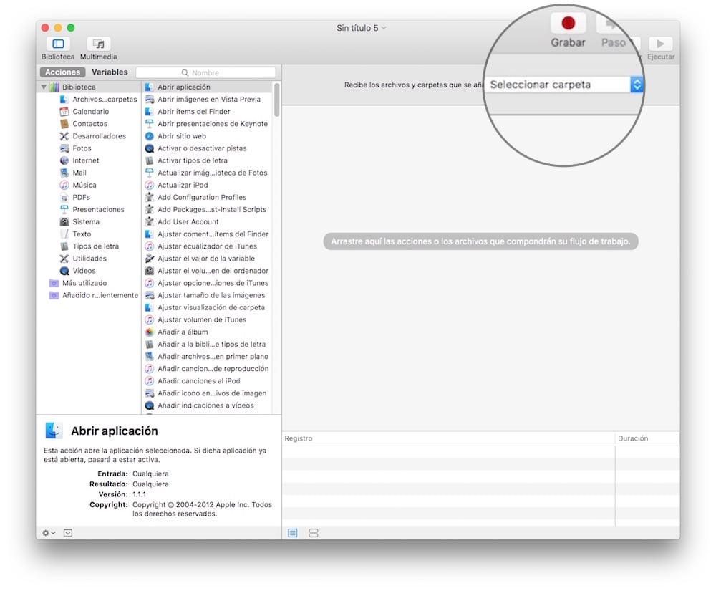This screenshot has height=591, width=716.
Task: Click the Nombre search field
Action: pos(205,72)
